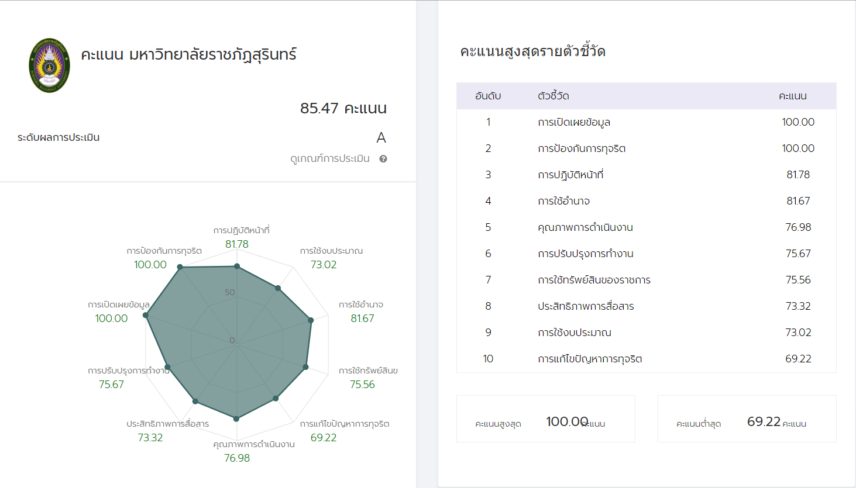Open the ดูเกณฑ์การประเมิน link

[x=330, y=158]
